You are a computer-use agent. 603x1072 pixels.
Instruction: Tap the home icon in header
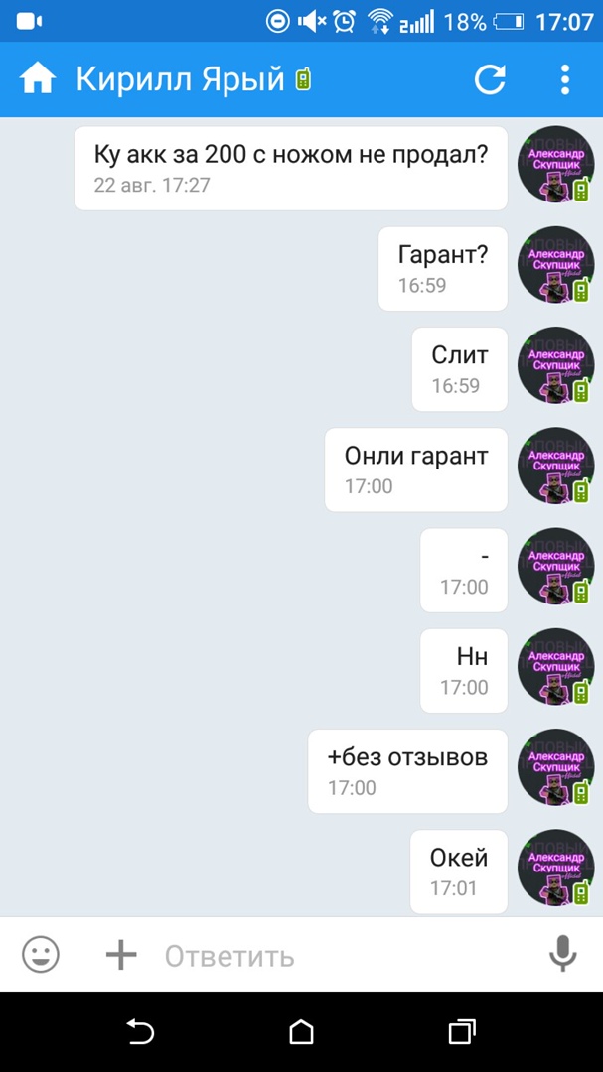coord(37,79)
